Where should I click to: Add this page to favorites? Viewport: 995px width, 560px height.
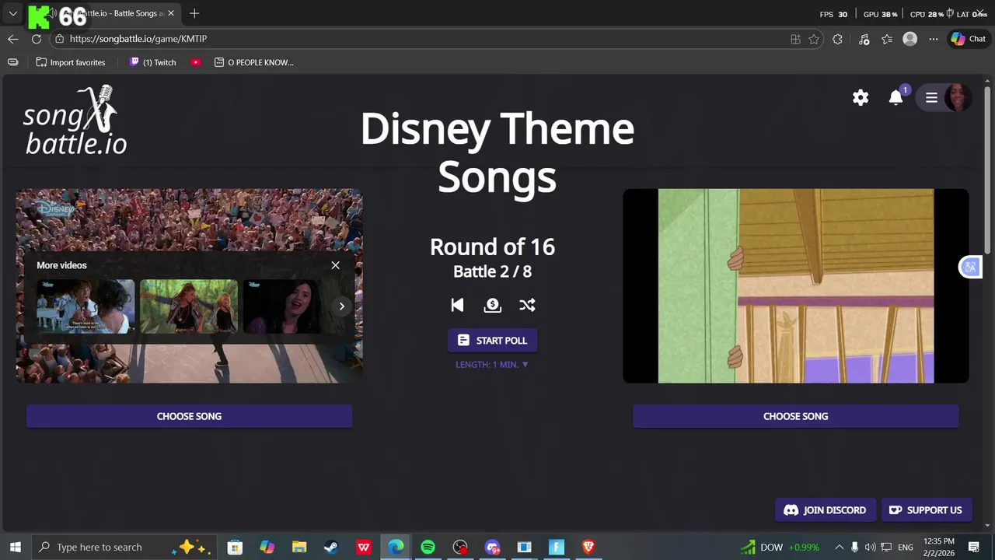(x=814, y=39)
